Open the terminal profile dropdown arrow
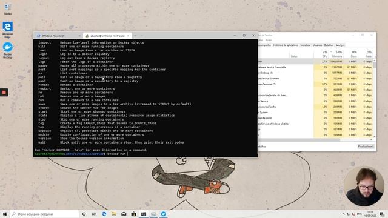 (142, 36)
